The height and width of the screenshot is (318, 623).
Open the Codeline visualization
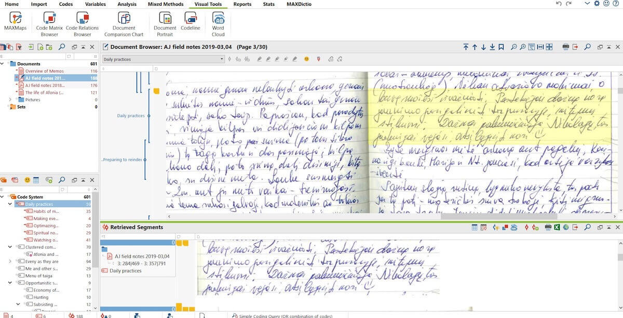click(x=191, y=22)
